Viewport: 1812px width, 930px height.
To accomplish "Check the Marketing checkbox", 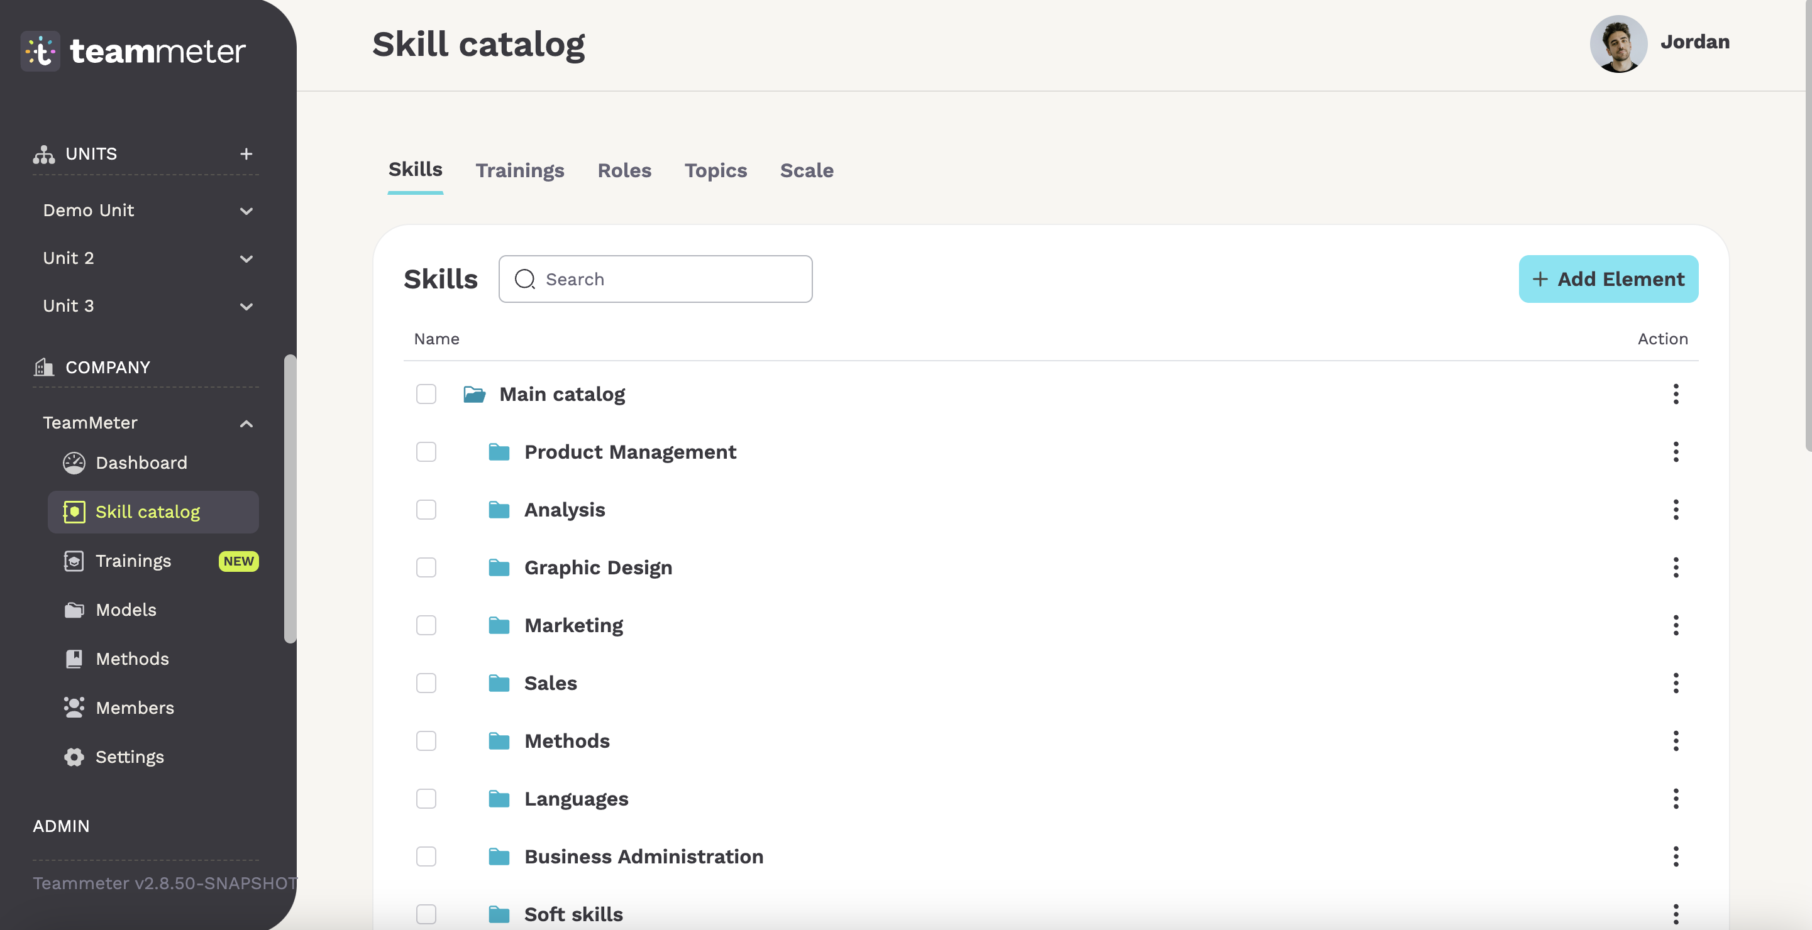I will (426, 625).
